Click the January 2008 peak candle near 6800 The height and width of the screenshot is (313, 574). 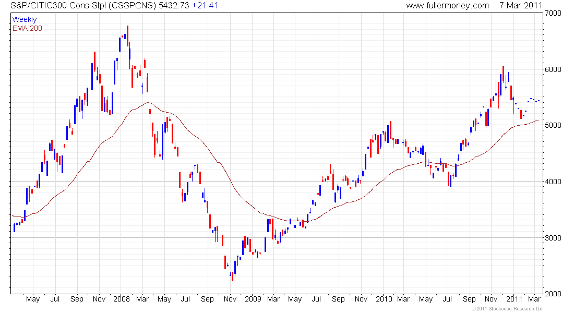pyautogui.click(x=127, y=35)
